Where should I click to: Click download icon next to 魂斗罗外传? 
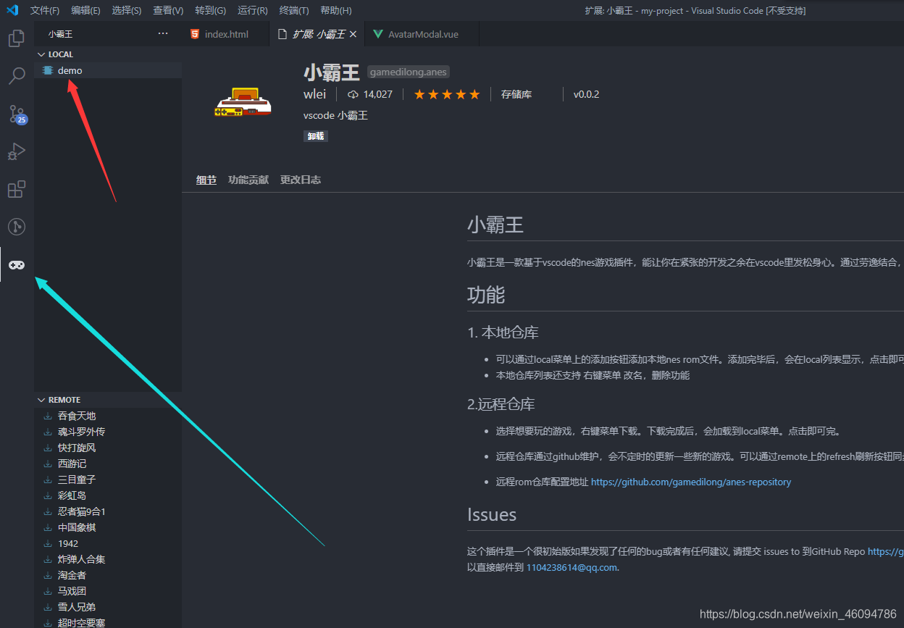point(48,432)
